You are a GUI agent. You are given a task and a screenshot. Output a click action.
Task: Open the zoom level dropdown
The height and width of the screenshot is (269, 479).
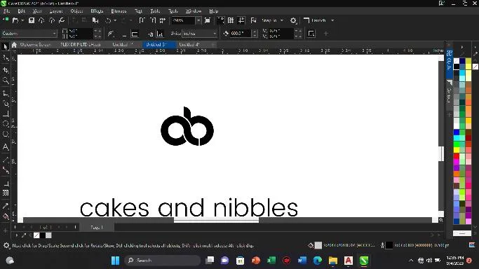point(198,20)
